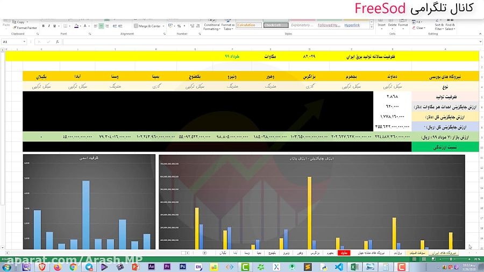Expand the cell styles gallery

click(x=371, y=27)
